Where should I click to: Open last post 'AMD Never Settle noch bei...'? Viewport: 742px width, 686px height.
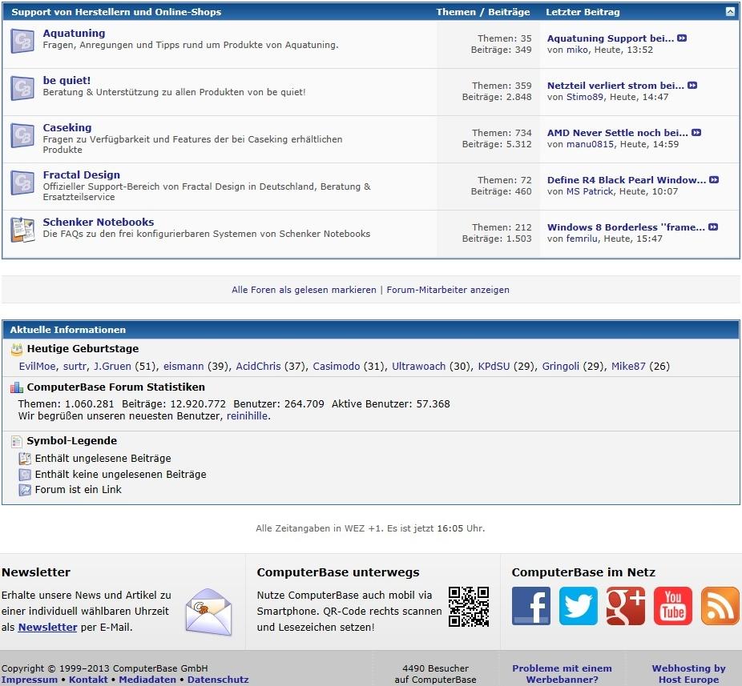[x=618, y=133]
